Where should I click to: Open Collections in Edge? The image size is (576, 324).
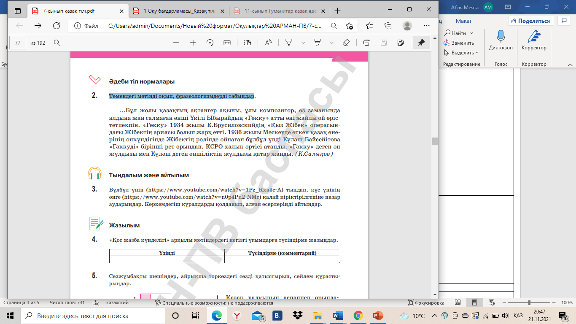click(388, 26)
